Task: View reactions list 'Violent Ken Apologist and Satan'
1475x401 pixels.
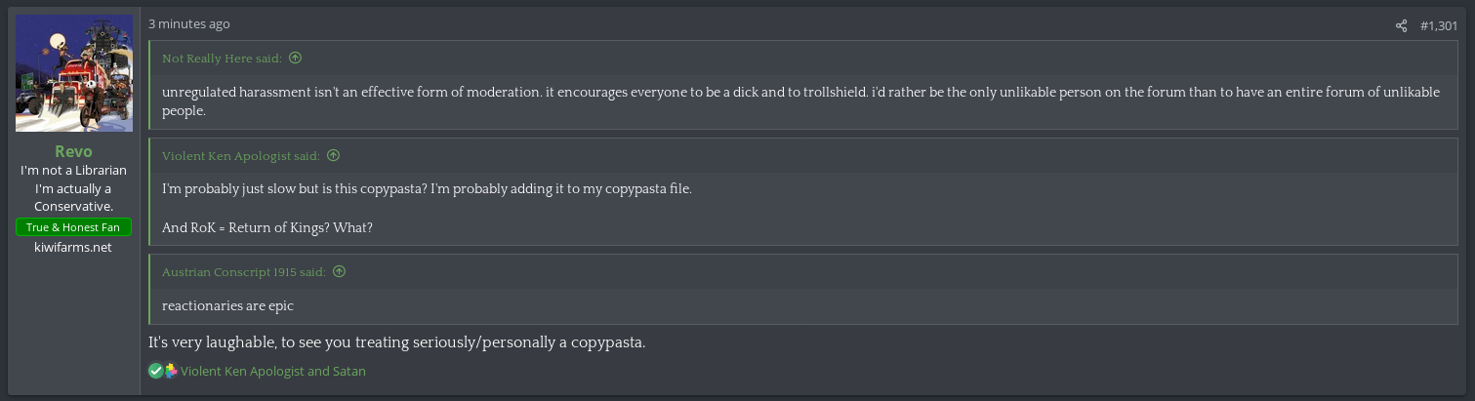Action: 273,371
